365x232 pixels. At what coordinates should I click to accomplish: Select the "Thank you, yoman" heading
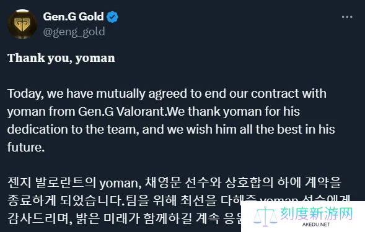[61, 58]
